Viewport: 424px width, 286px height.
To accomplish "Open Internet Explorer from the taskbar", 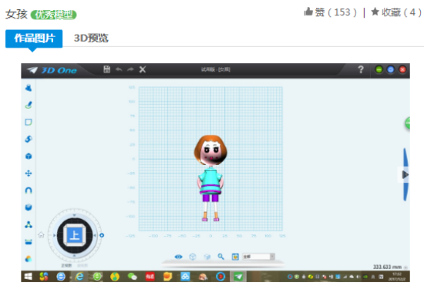I will coord(79,276).
